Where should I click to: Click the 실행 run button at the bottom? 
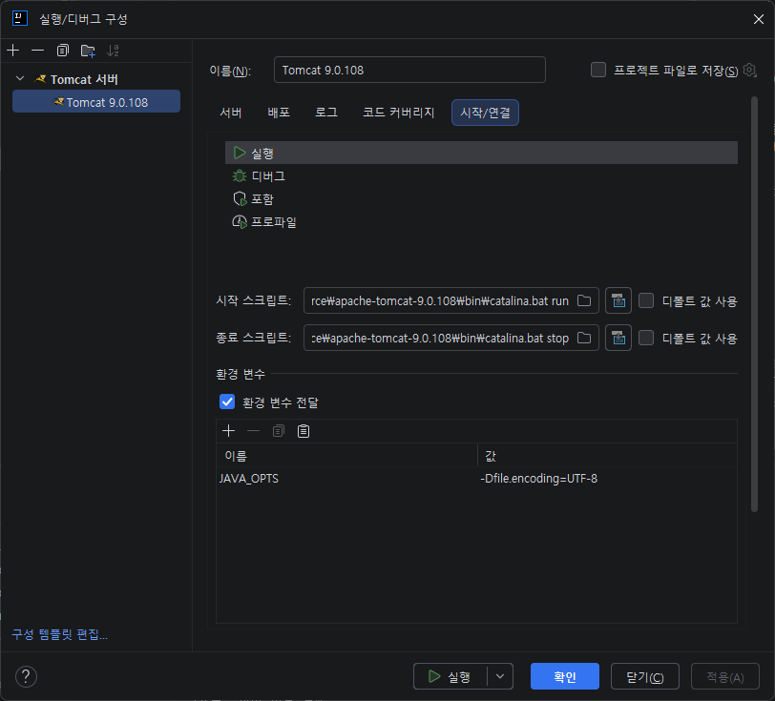click(450, 676)
